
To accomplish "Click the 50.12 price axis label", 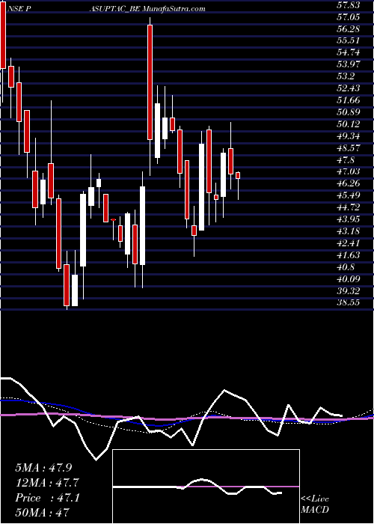I will tap(349, 124).
